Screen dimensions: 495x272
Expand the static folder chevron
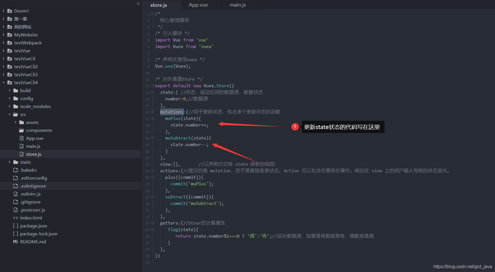[10, 162]
